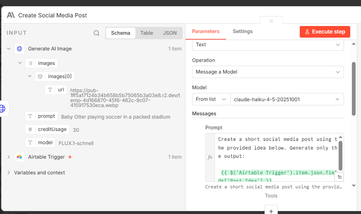Open the expression editor expand icon
The image size is (361, 214).
339,177
